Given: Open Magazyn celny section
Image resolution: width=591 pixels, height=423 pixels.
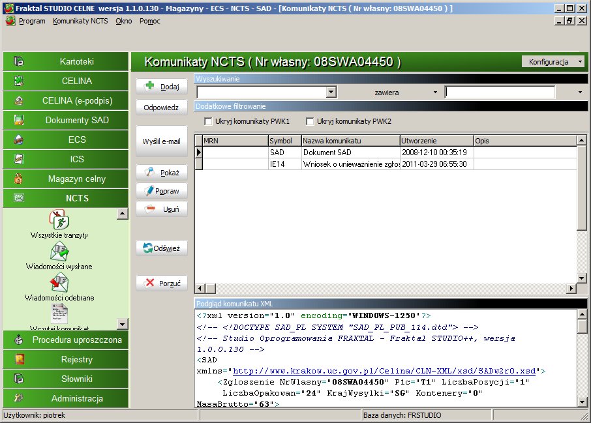Looking at the screenshot, I should [66, 179].
